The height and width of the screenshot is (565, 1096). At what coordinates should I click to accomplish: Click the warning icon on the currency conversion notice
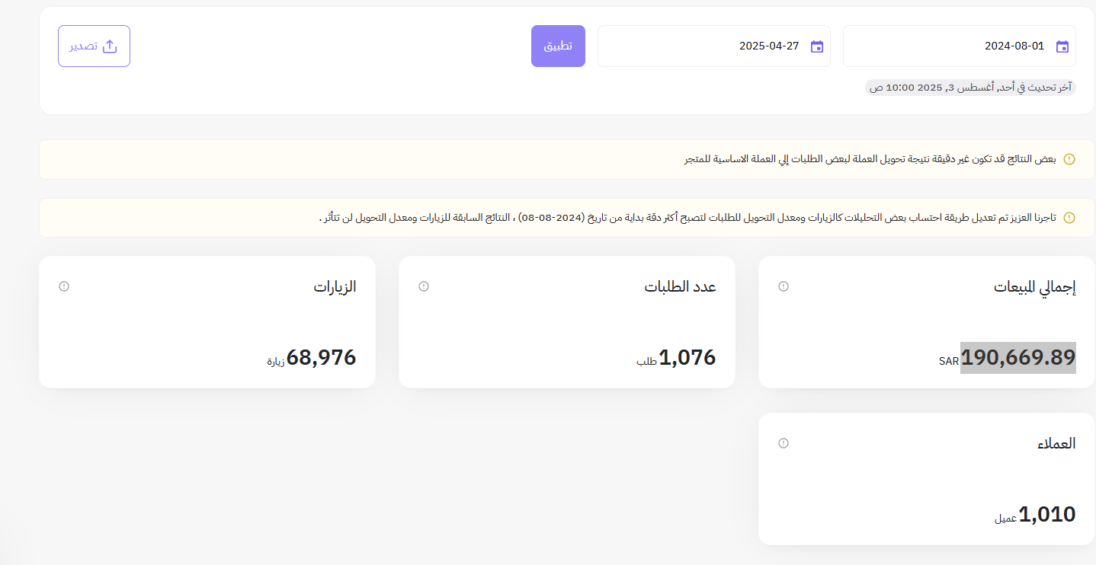(1069, 158)
